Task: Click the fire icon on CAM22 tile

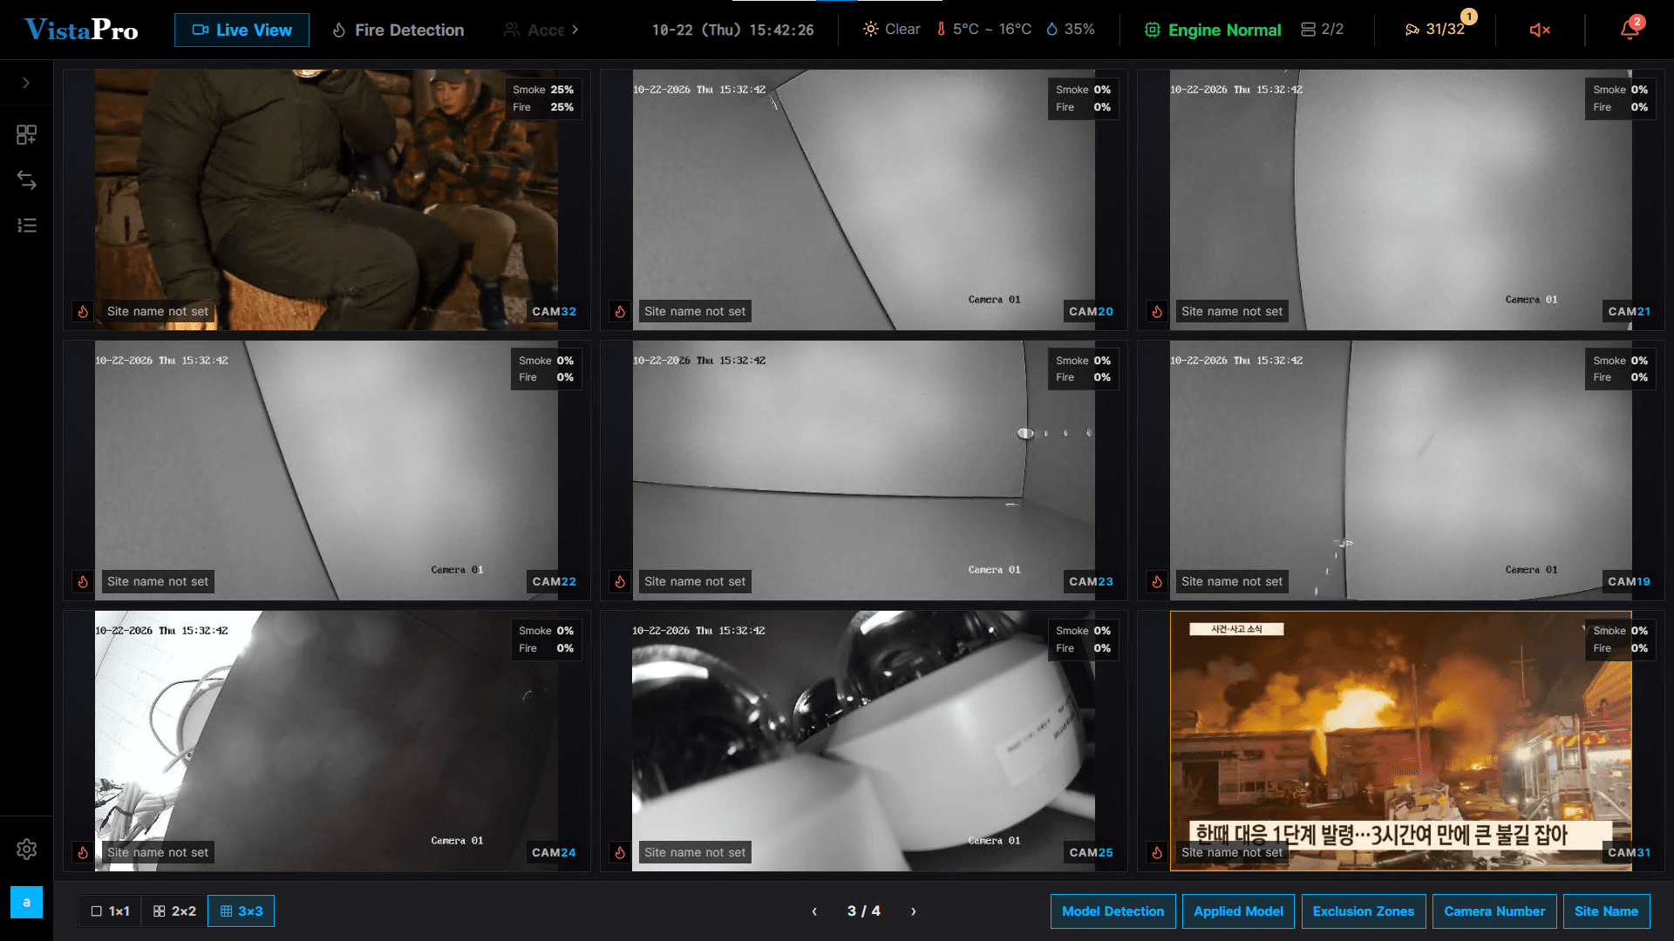Action: (x=83, y=581)
